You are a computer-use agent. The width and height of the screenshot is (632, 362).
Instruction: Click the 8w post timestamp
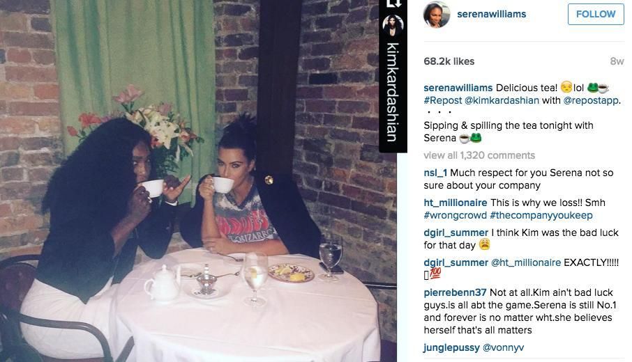(617, 61)
